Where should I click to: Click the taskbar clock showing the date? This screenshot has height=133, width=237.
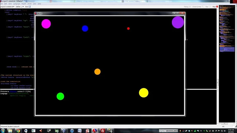point(231,131)
